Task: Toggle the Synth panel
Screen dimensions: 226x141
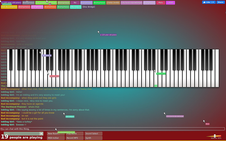Action: (x=94, y=138)
